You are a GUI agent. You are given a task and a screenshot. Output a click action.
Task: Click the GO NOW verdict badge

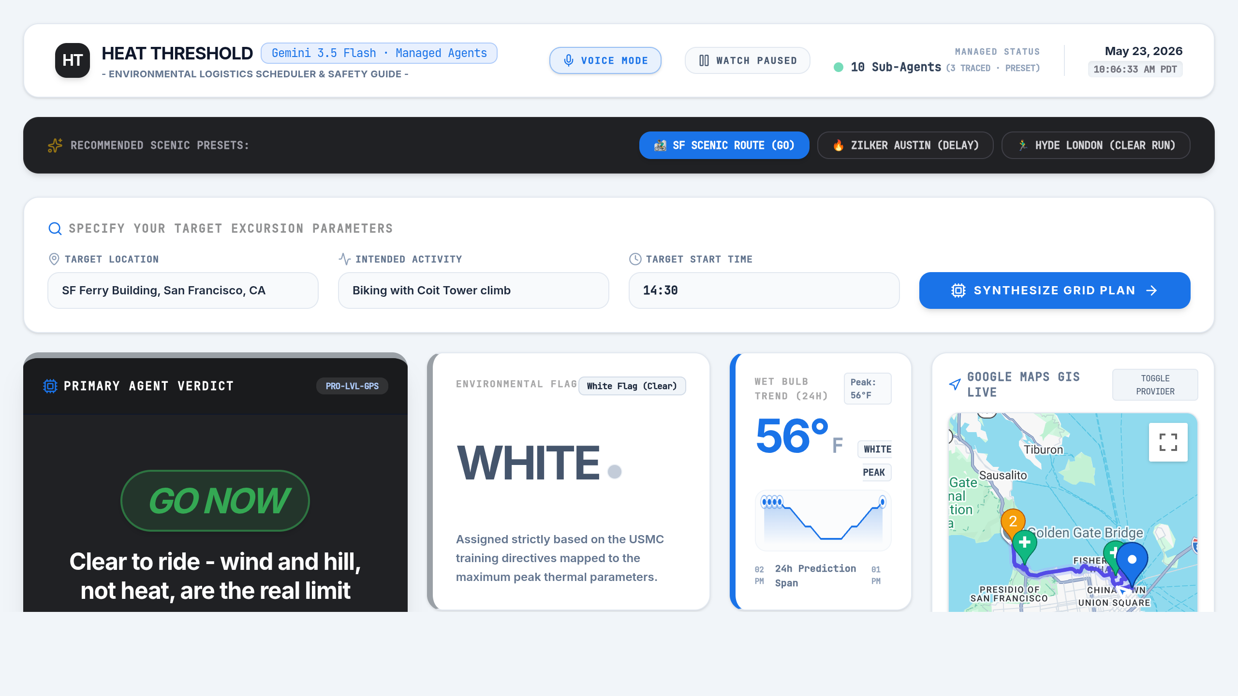[215, 501]
